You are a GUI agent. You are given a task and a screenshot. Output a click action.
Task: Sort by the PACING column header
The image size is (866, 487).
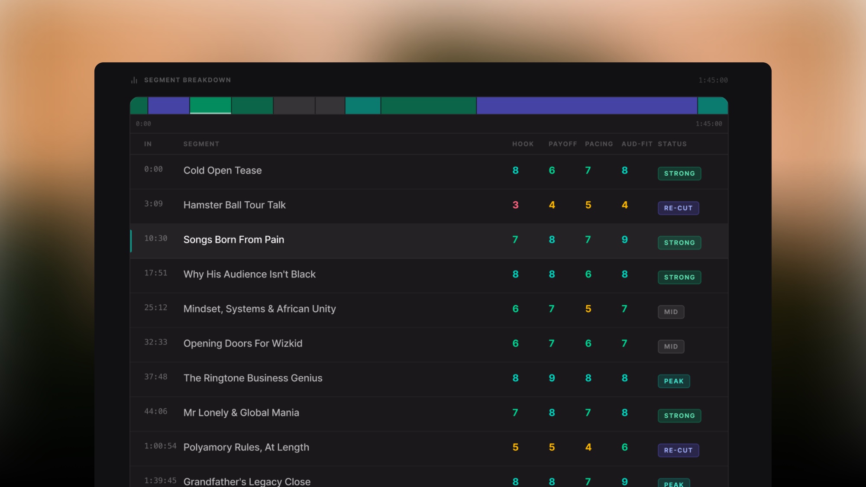click(x=599, y=144)
